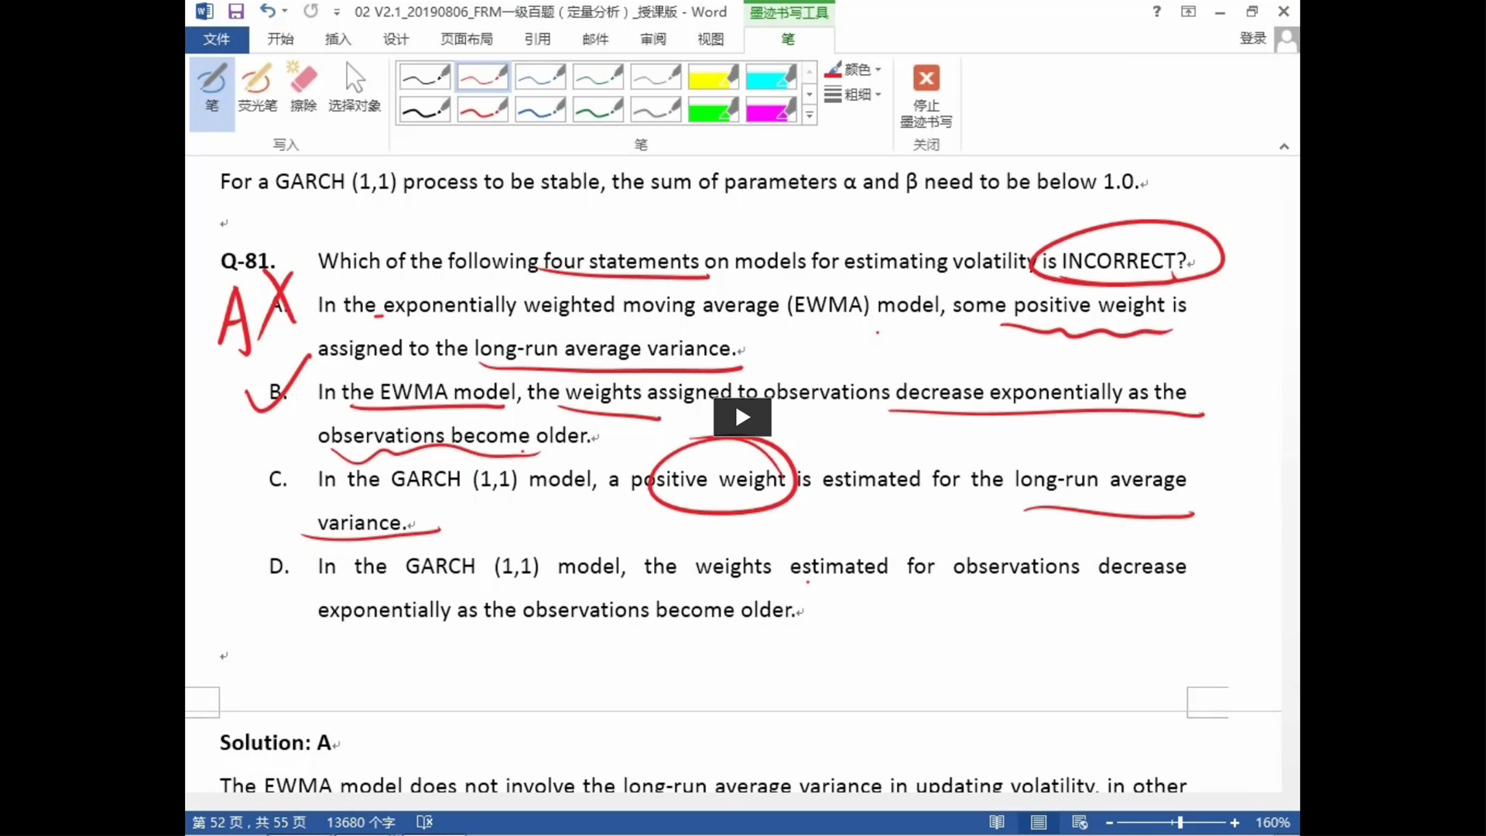The width and height of the screenshot is (1486, 836).
Task: Open the Page Layout (页面布局) tab
Action: pos(466,39)
